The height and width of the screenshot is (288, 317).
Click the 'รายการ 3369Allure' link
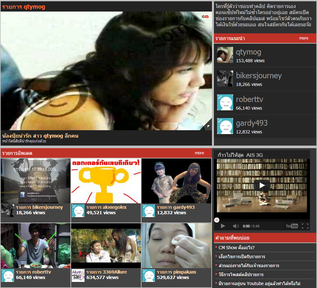point(107,272)
